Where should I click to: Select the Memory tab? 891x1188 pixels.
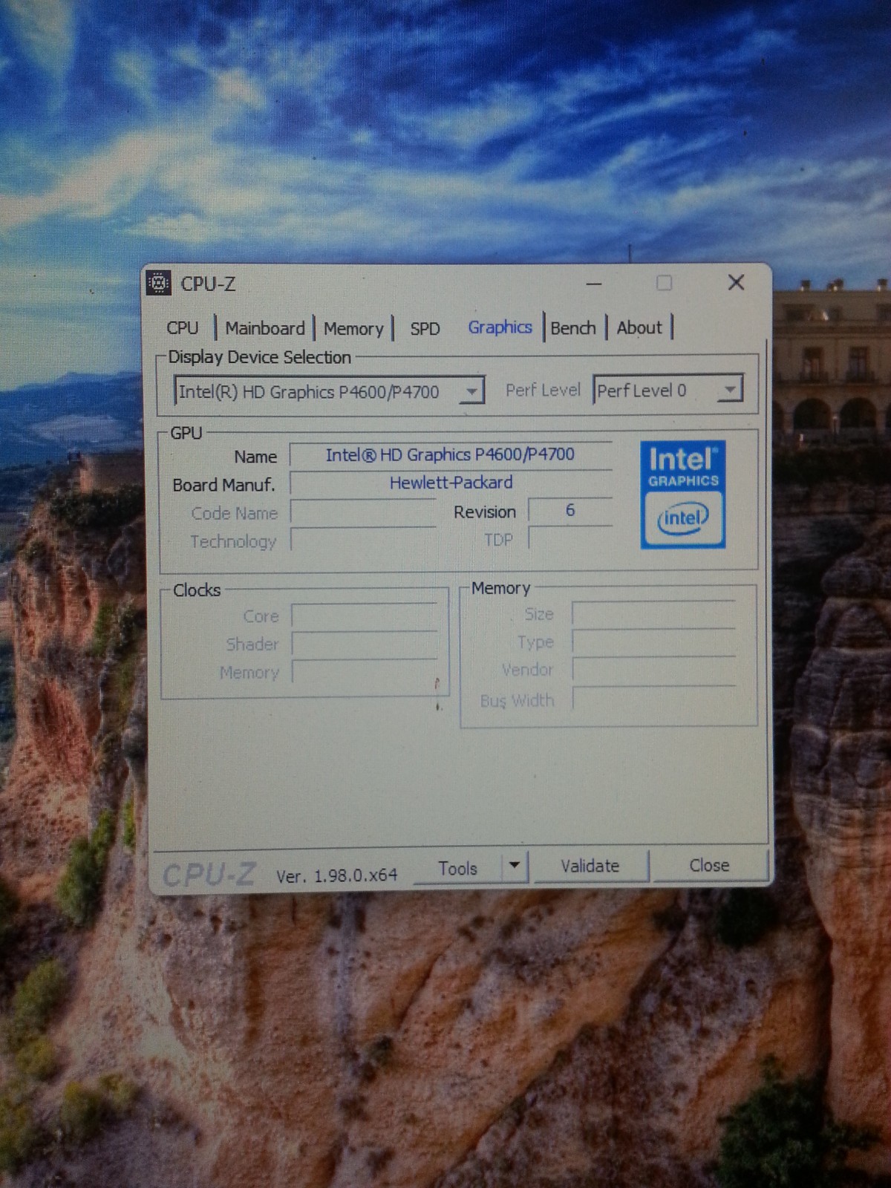click(353, 328)
